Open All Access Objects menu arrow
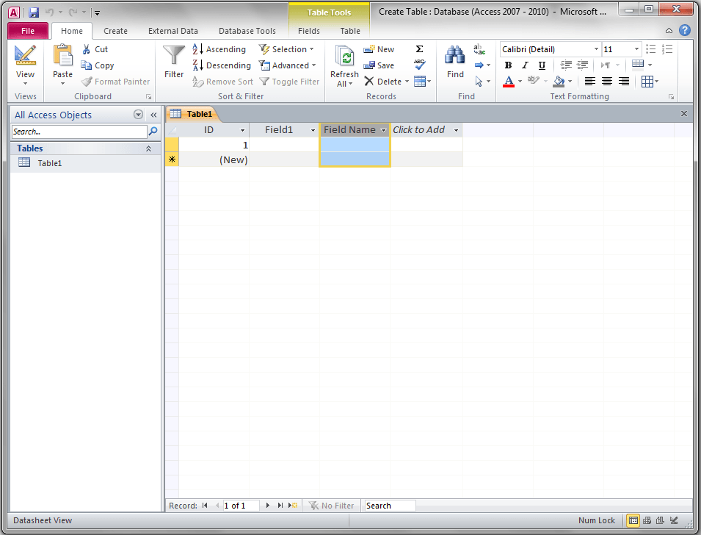Screen dimensions: 701x535 (x=138, y=115)
